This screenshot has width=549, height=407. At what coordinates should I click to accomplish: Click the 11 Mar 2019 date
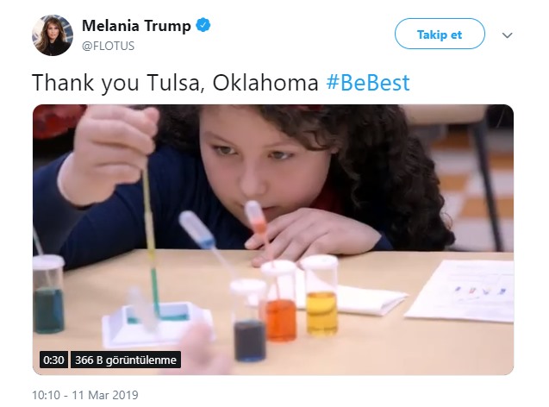click(x=105, y=395)
